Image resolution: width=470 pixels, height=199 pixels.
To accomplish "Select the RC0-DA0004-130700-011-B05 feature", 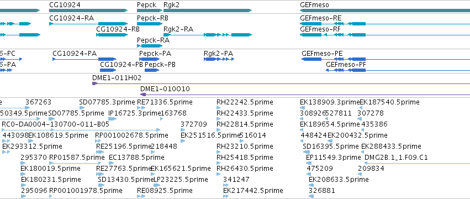I will click(x=81, y=130).
